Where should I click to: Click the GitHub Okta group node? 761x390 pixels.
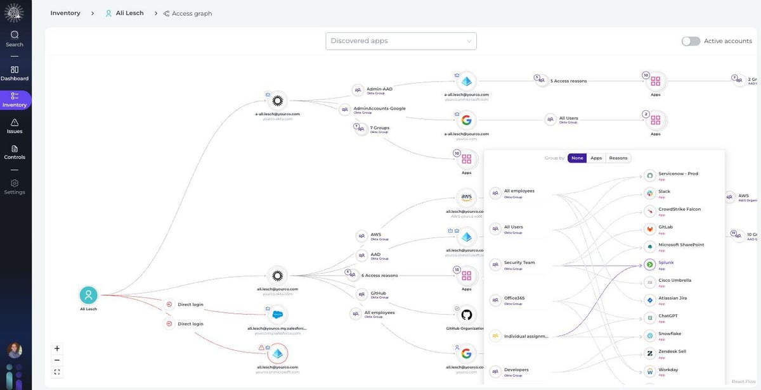click(372, 294)
